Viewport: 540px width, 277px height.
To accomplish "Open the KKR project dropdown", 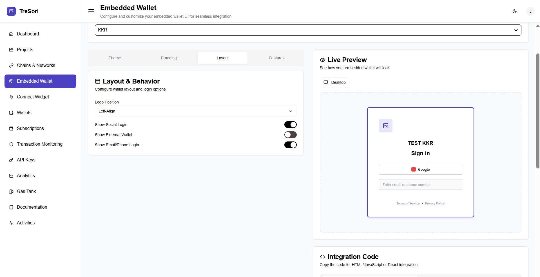I will [x=308, y=30].
